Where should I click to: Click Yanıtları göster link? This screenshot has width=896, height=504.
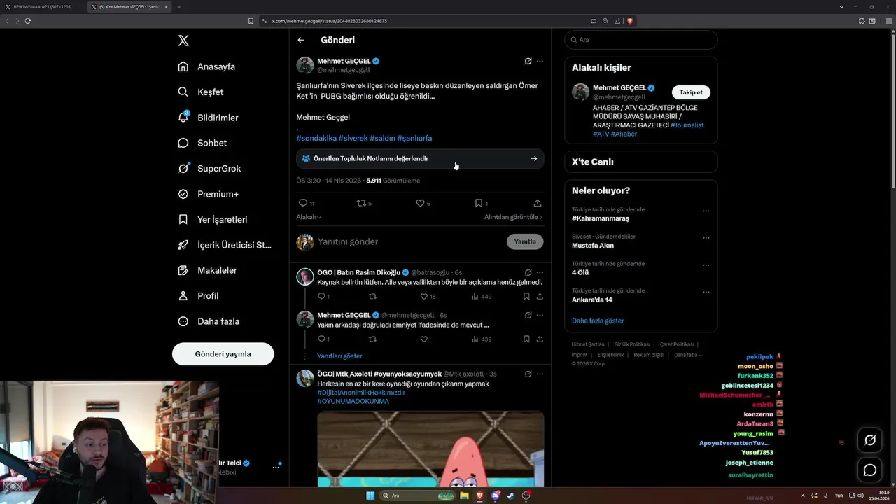pyautogui.click(x=339, y=356)
